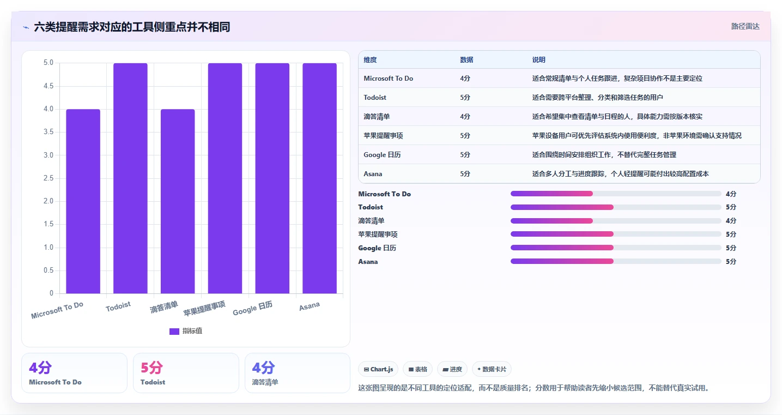The height and width of the screenshot is (415, 782).
Task: Select the 数据卡片 tag chip
Action: click(x=492, y=369)
